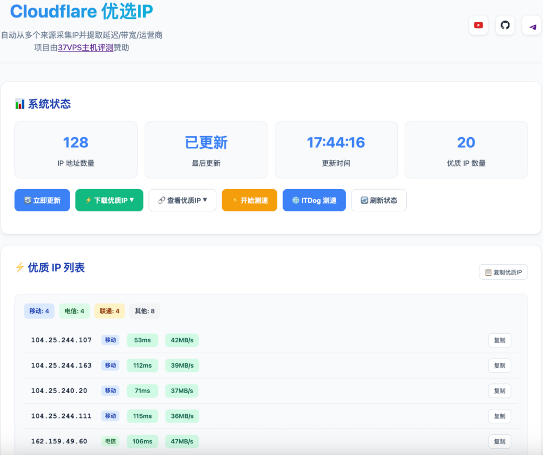
Task: Expand the 查看优质IP dropdown
Action: (182, 200)
